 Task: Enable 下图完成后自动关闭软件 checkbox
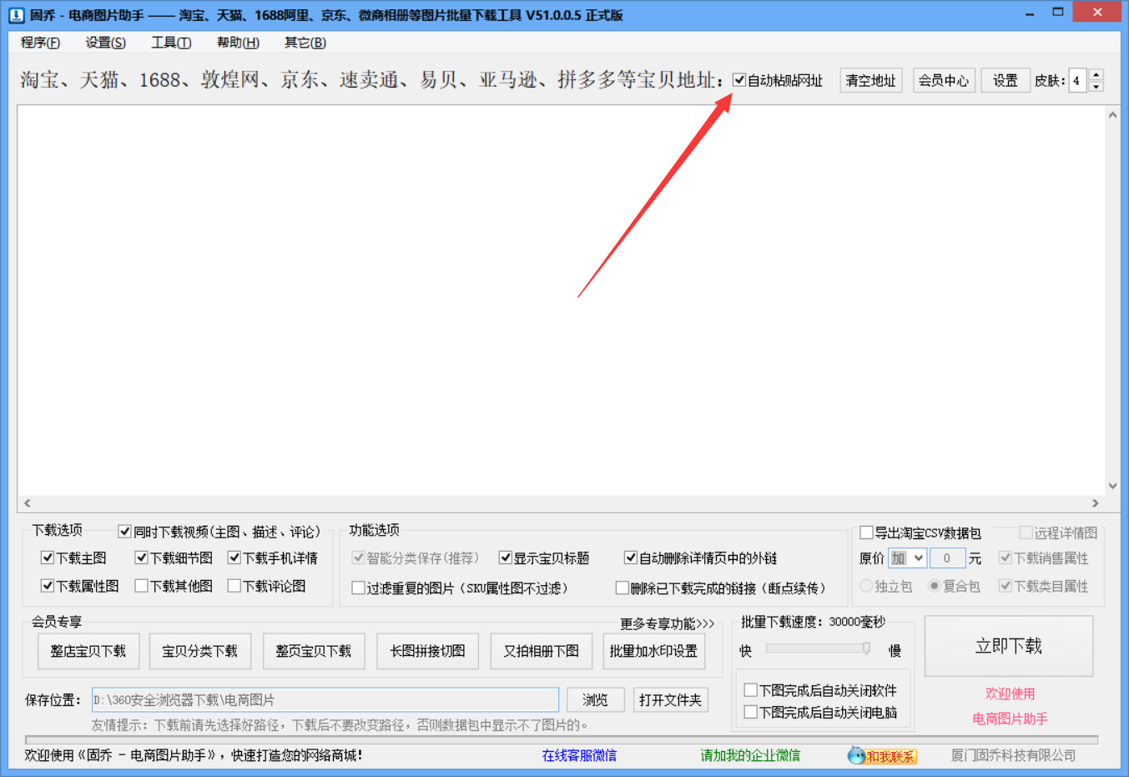pos(750,690)
